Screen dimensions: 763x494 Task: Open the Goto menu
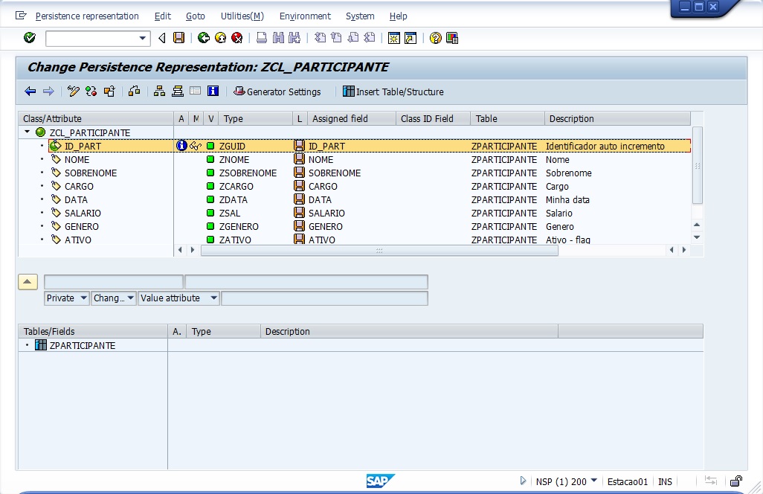click(x=196, y=16)
